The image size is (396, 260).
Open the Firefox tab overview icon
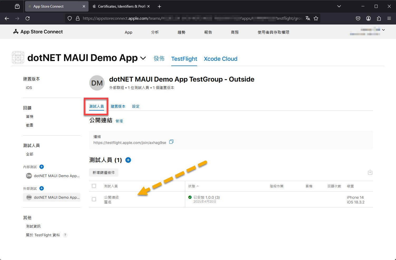(x=17, y=7)
